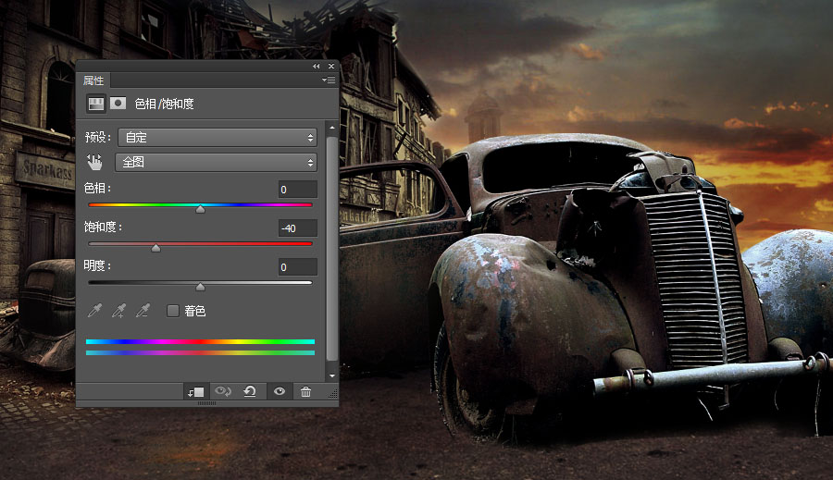
Task: Open the properties panel flyout menu
Action: 329,80
